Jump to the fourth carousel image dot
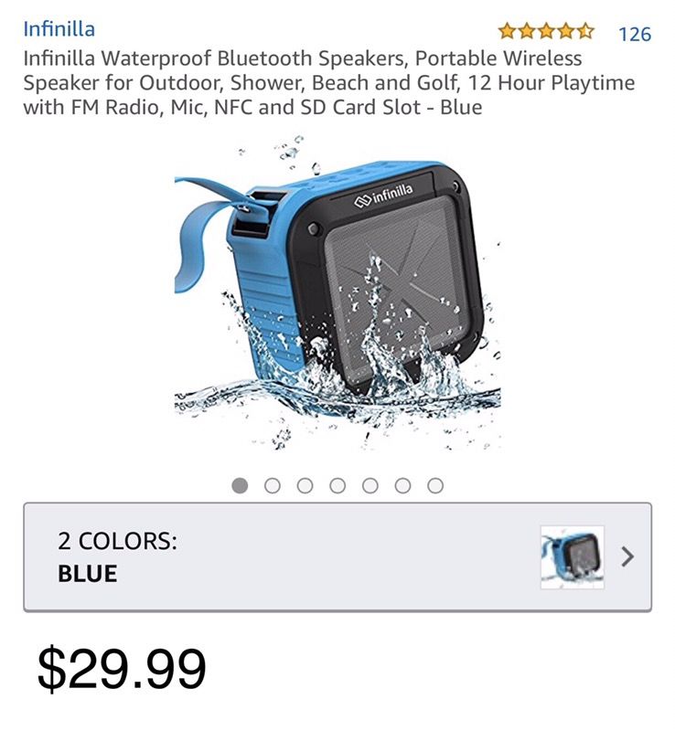Image resolution: width=675 pixels, height=731 pixels. 337,486
